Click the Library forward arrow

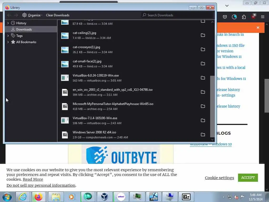coord(16,15)
